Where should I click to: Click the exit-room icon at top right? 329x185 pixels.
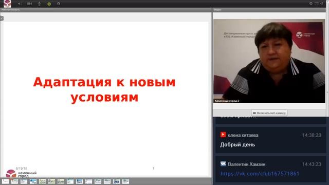(x=321, y=4)
